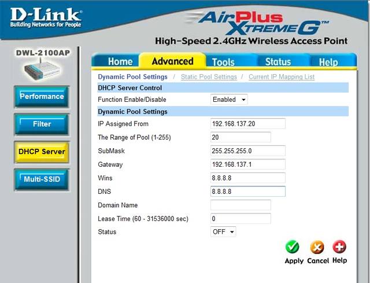Click the AirPlus XtremeG logo
This screenshot has width=370, height=283.
pos(257,23)
